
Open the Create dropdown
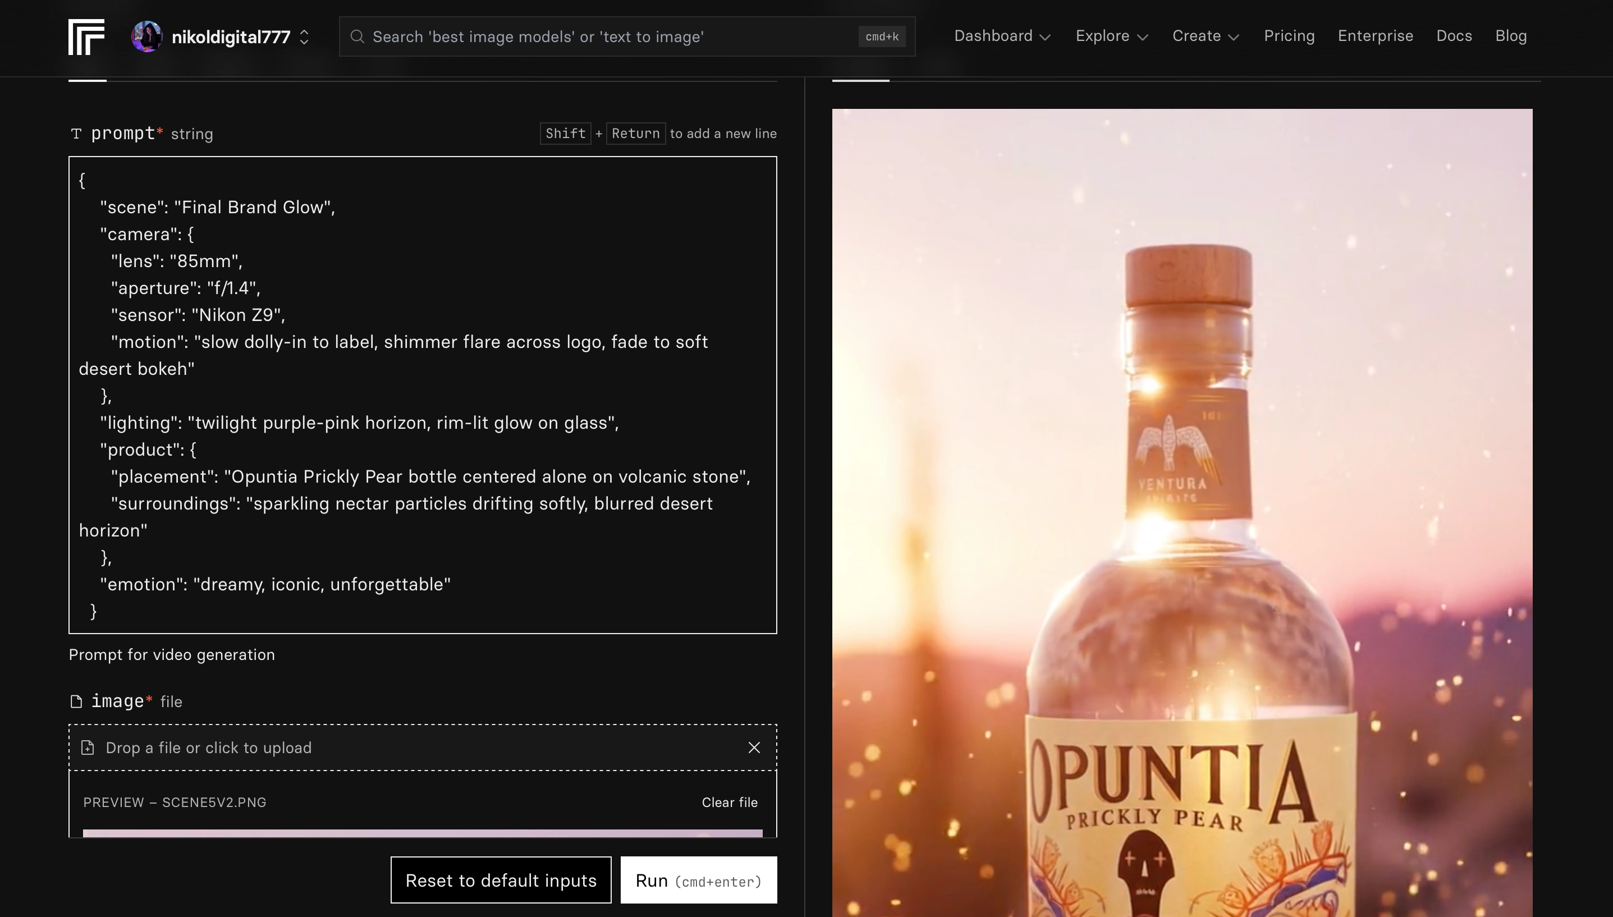(1206, 36)
